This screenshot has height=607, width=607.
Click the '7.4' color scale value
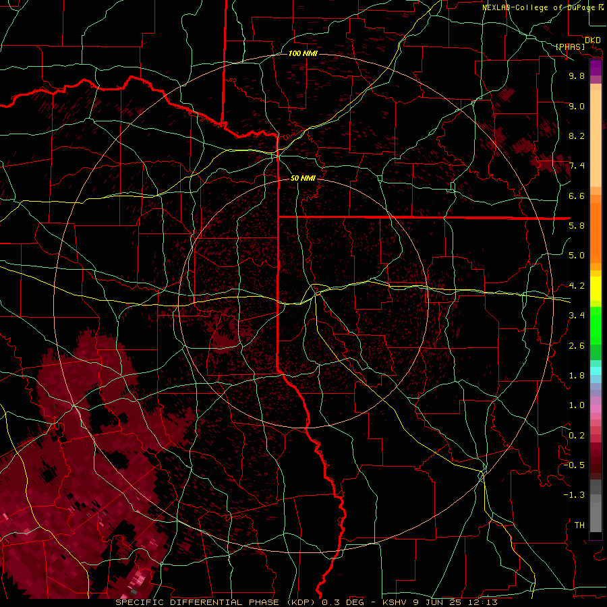pos(577,166)
